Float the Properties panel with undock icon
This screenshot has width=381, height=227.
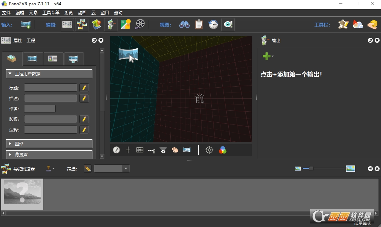pos(94,40)
